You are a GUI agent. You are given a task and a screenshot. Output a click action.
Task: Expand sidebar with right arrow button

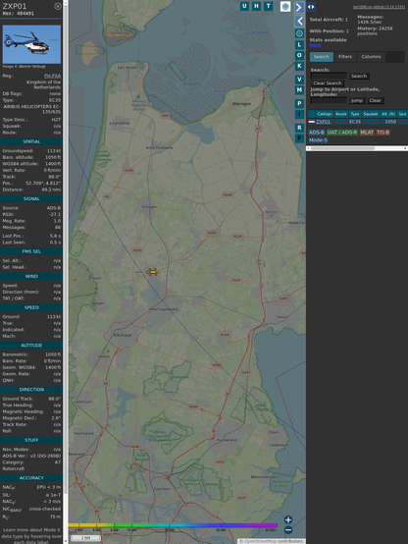coord(299,7)
